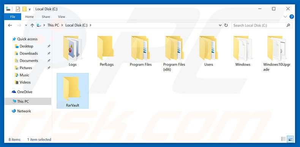Maximize the Local Disk (C:) window

pyautogui.click(x=274, y=9)
